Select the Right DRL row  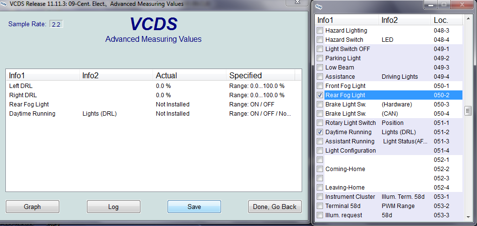pyautogui.click(x=153, y=95)
